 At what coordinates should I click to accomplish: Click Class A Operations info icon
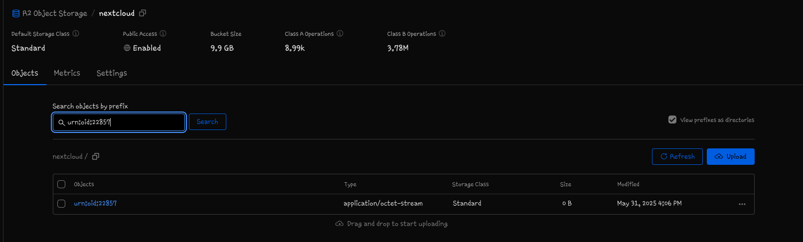click(x=340, y=33)
